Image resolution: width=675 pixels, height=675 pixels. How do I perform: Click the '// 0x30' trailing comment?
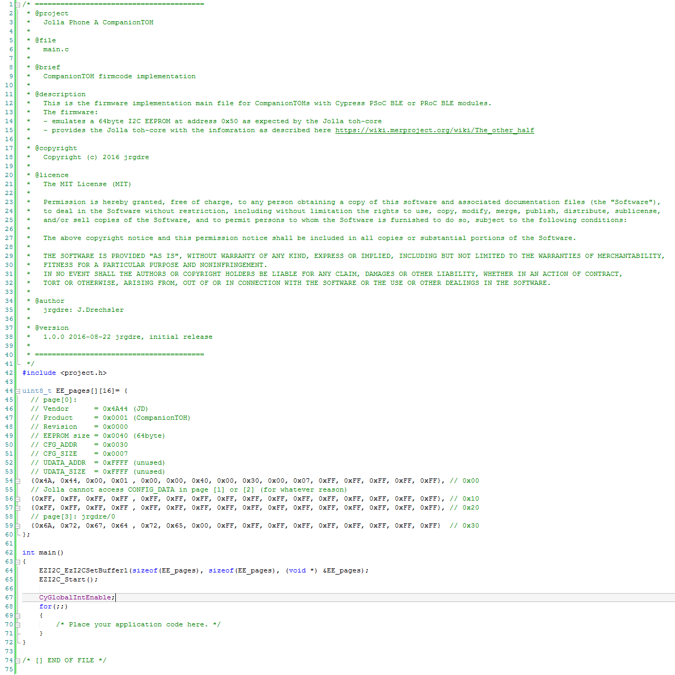464,525
